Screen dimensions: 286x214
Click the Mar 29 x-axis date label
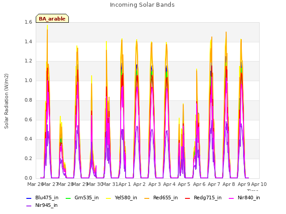pos(80,184)
